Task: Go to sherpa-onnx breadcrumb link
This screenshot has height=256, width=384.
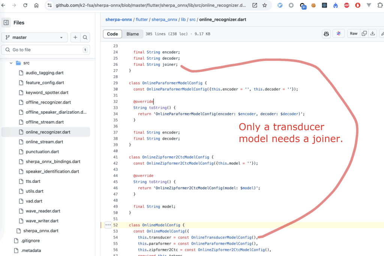Action: tap(118, 19)
